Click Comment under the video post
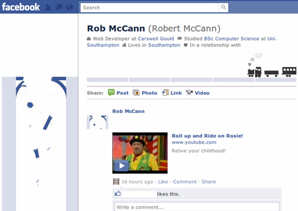 click(185, 182)
